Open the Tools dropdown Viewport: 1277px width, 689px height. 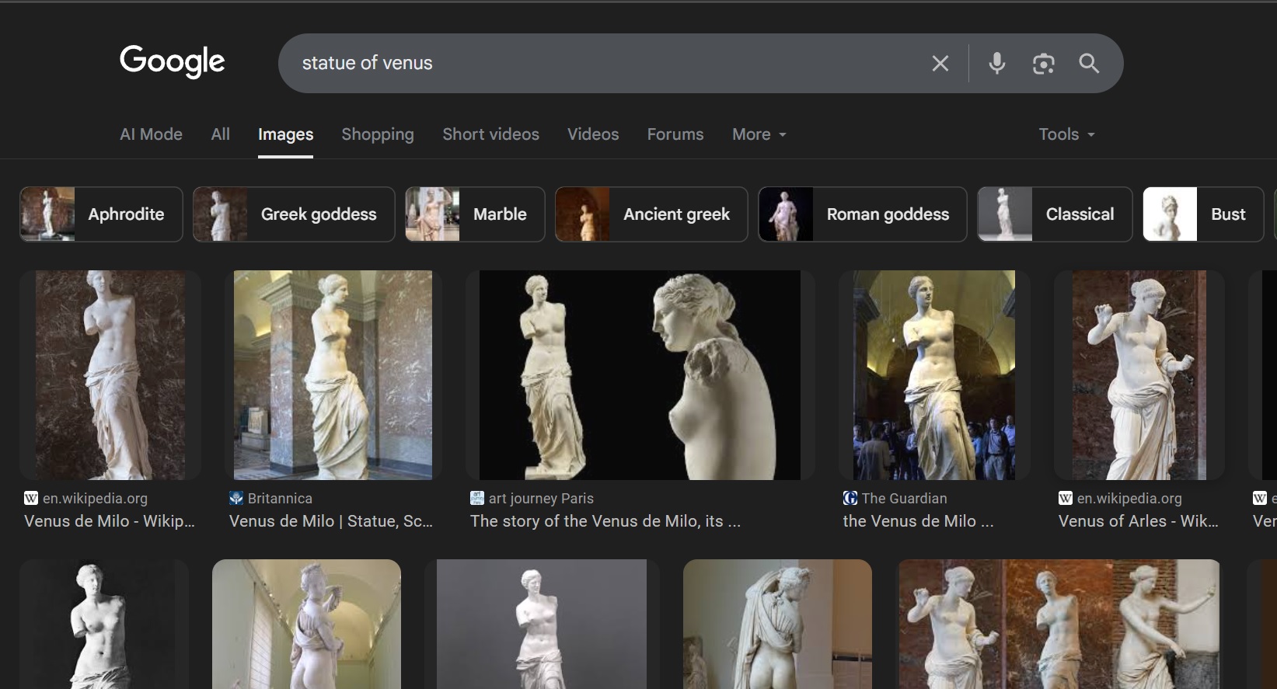[x=1066, y=134]
